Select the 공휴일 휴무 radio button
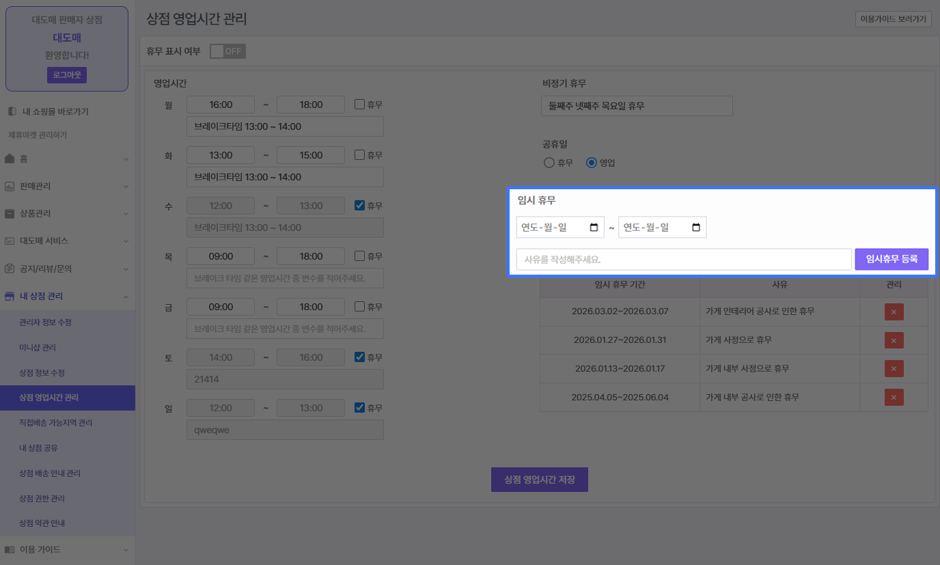Screen dimensions: 940x565 [549, 163]
